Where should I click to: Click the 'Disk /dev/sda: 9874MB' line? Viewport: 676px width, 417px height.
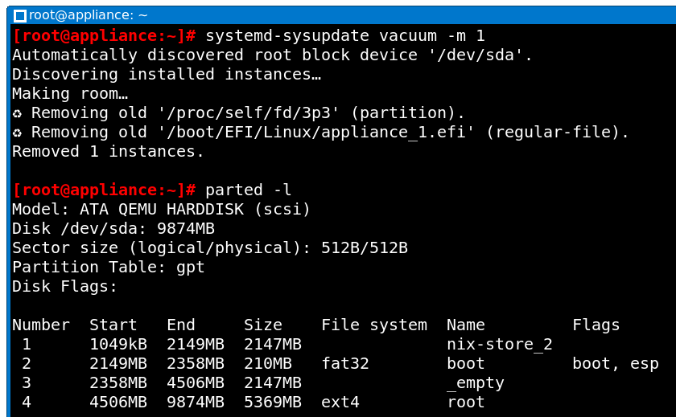point(113,228)
